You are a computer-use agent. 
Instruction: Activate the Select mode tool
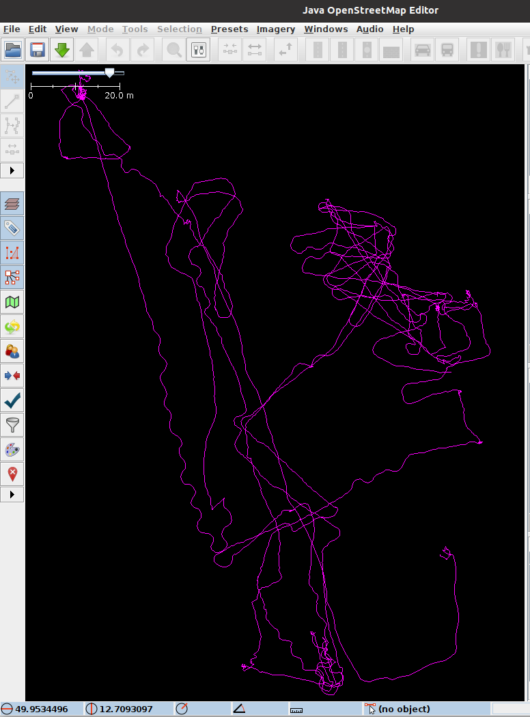tap(12, 77)
